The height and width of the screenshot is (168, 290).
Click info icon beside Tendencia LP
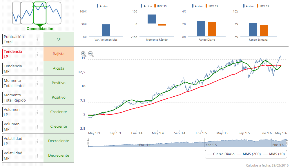coord(37,54)
